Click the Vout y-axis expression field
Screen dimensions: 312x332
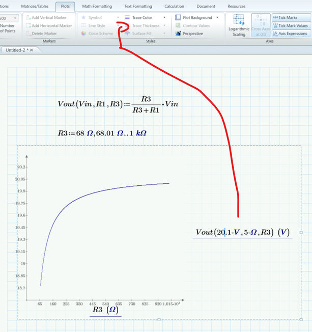242,233
